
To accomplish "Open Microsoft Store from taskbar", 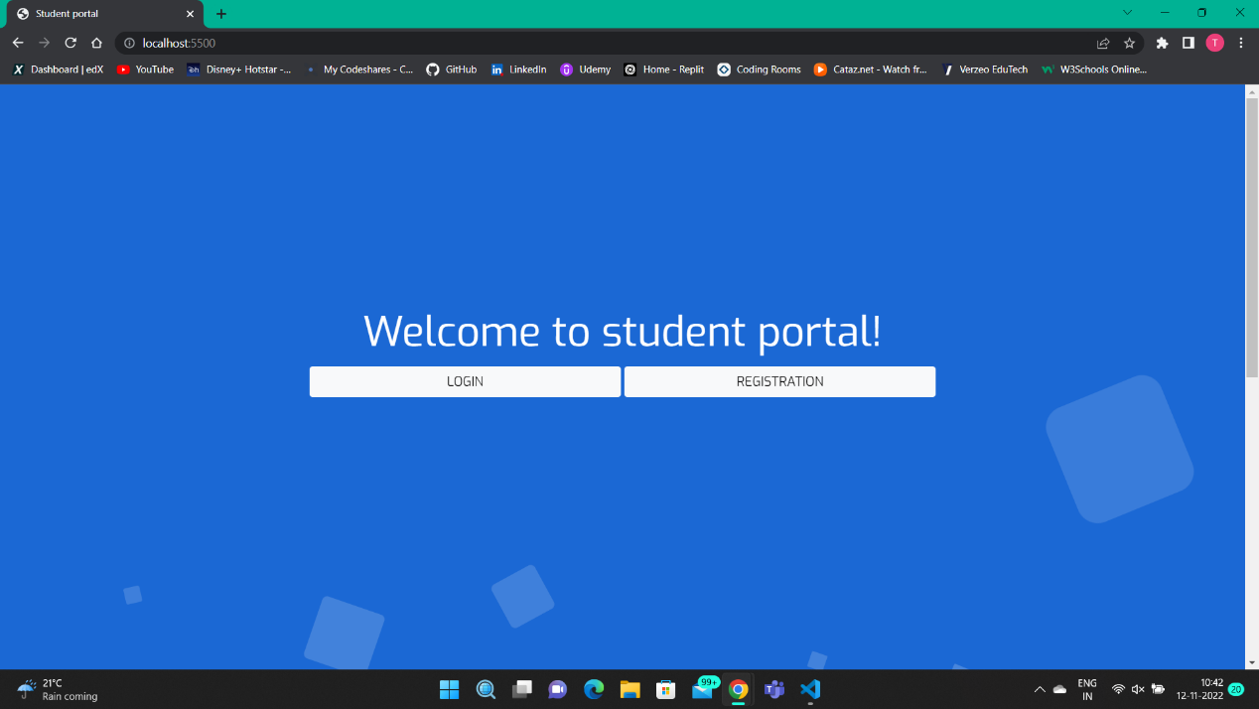I will (x=666, y=689).
